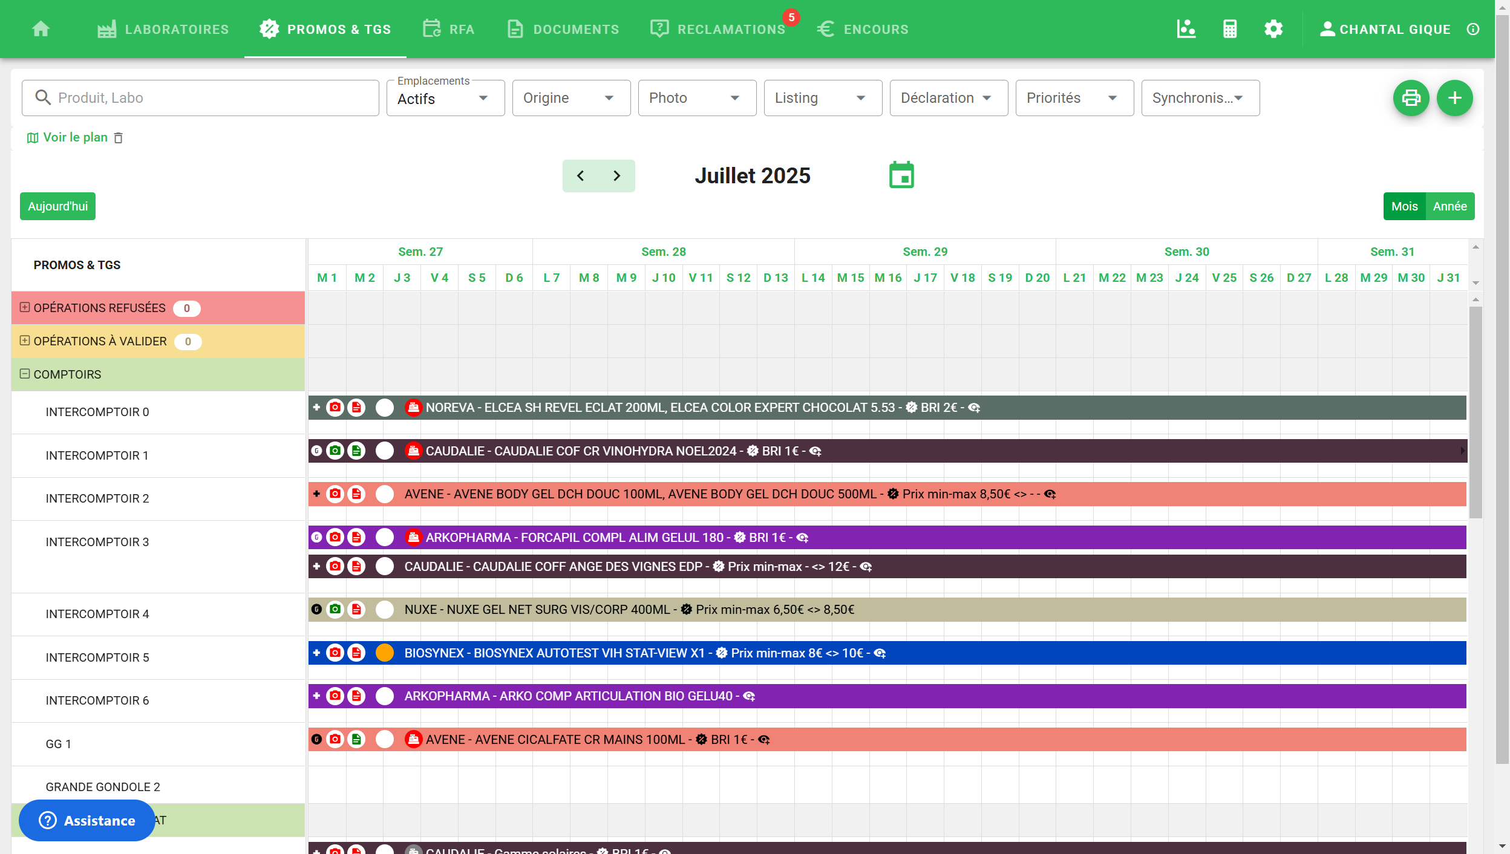Viewport: 1510px width, 854px height.
Task: Open the Origine dropdown
Action: pyautogui.click(x=571, y=98)
